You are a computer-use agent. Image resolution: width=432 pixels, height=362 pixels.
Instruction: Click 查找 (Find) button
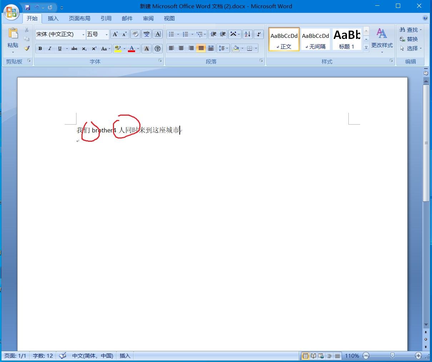point(411,30)
